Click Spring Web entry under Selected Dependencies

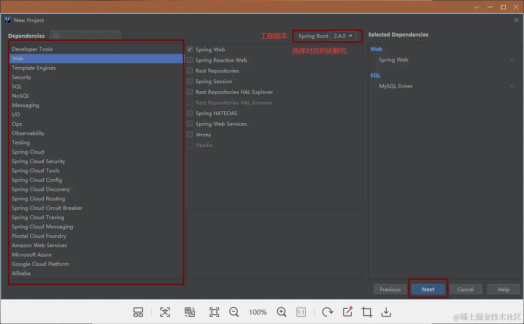click(x=393, y=60)
